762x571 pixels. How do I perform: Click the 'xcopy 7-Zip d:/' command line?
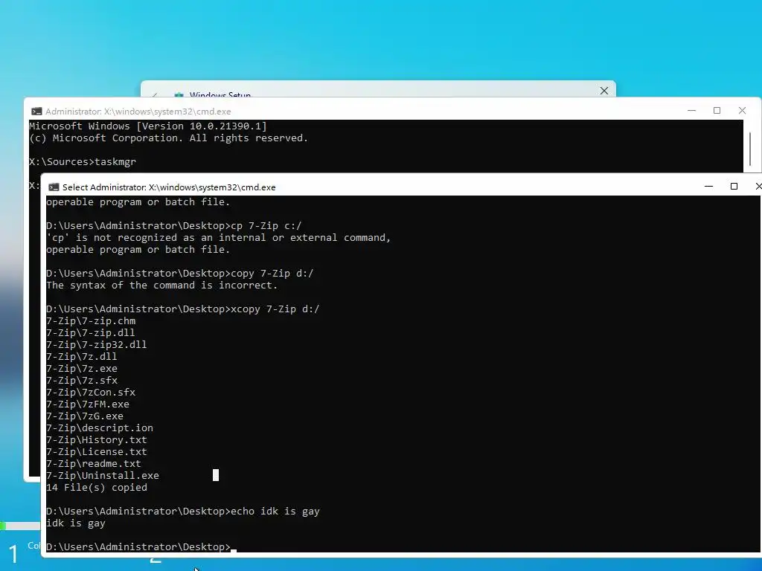[183, 309]
